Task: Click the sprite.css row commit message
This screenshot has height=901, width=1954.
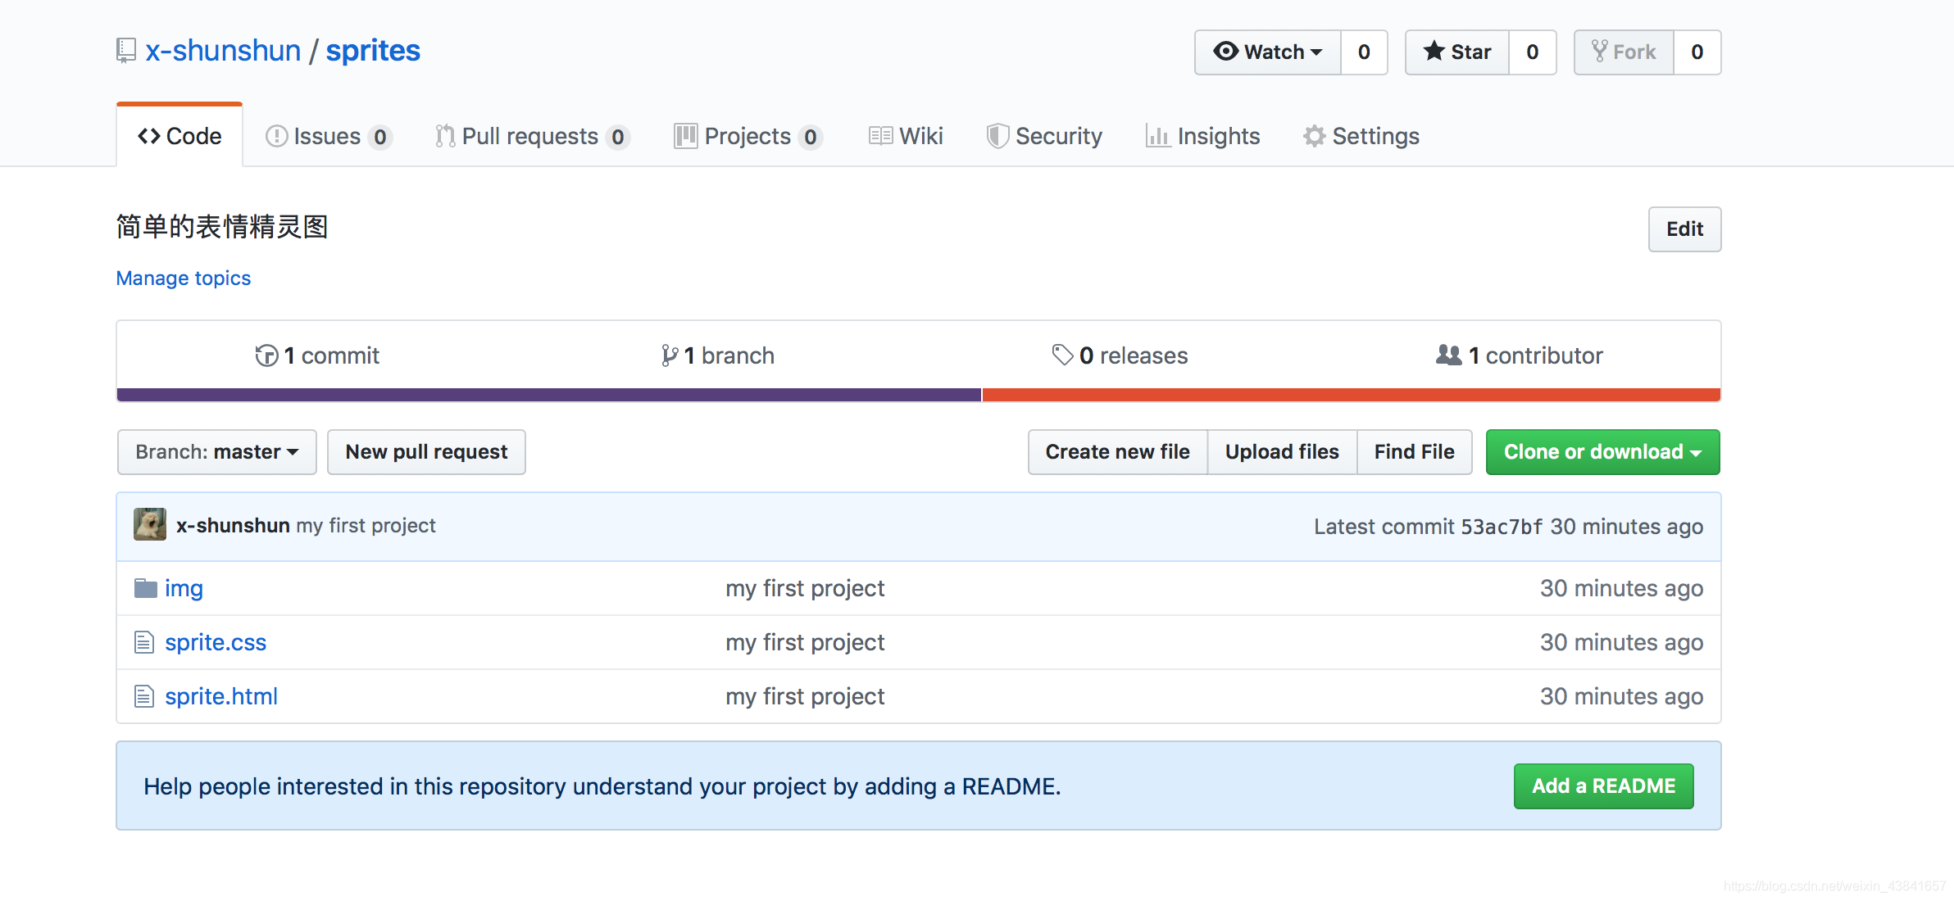Action: (805, 642)
